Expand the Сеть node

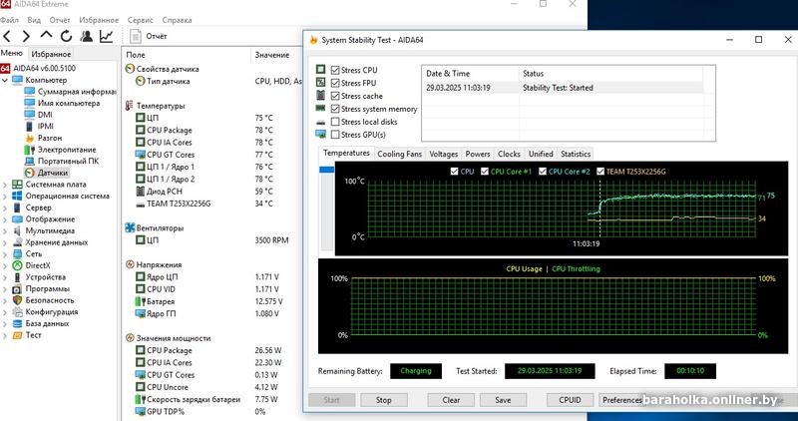click(x=5, y=254)
